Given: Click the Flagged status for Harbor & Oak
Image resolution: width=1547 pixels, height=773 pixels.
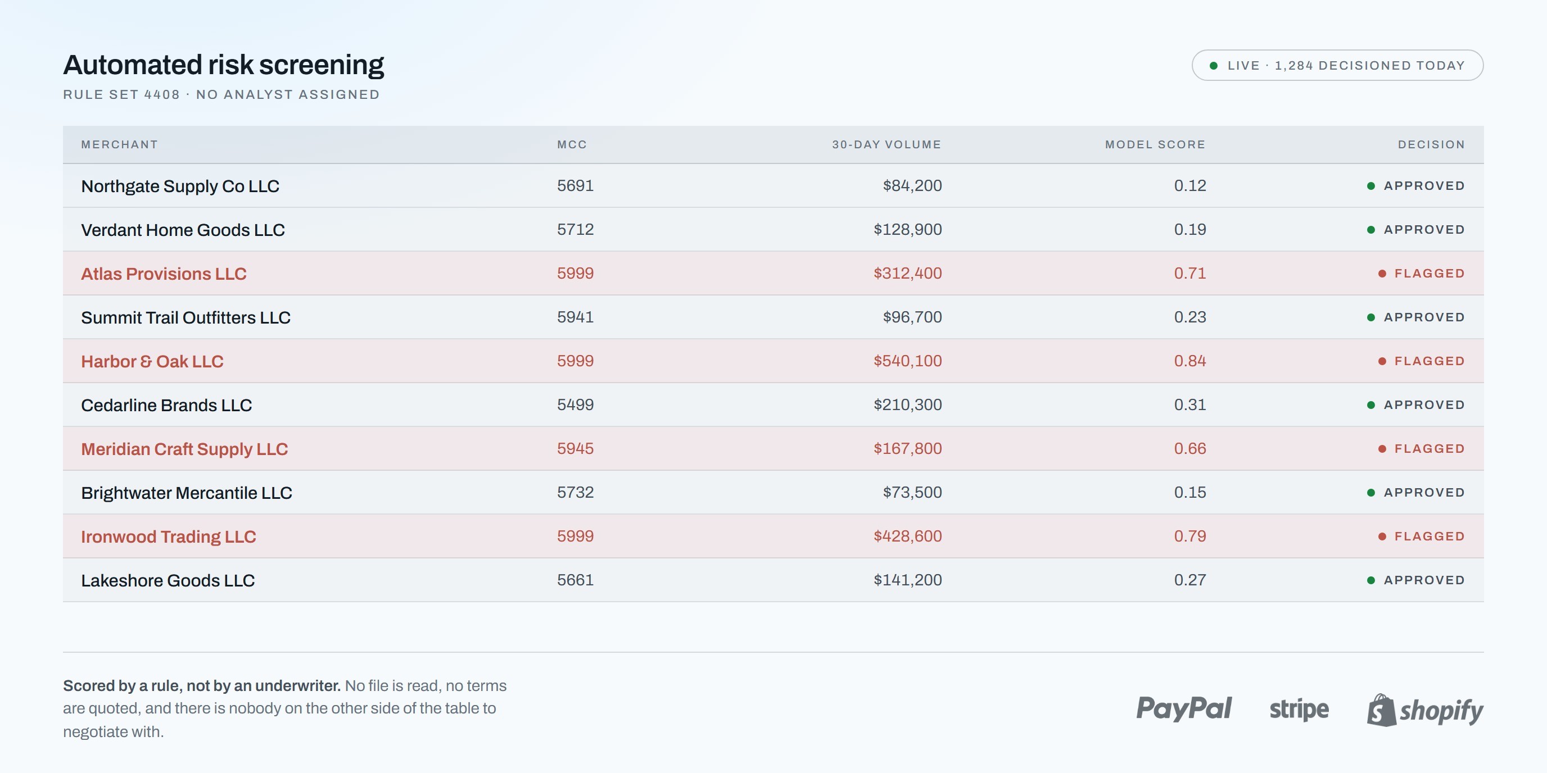Looking at the screenshot, I should click(x=1422, y=361).
